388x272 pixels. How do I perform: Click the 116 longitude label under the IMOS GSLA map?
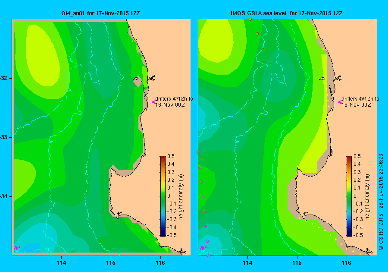coord(347,263)
